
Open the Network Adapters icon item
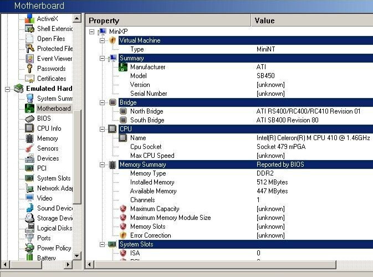pos(29,188)
